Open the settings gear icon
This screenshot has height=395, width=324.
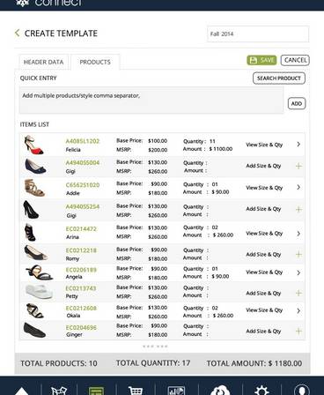pyautogui.click(x=261, y=391)
